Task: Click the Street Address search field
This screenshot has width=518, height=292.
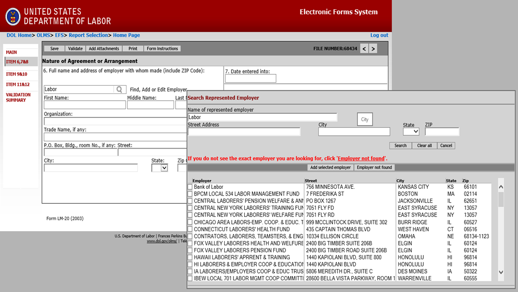Action: click(x=244, y=132)
